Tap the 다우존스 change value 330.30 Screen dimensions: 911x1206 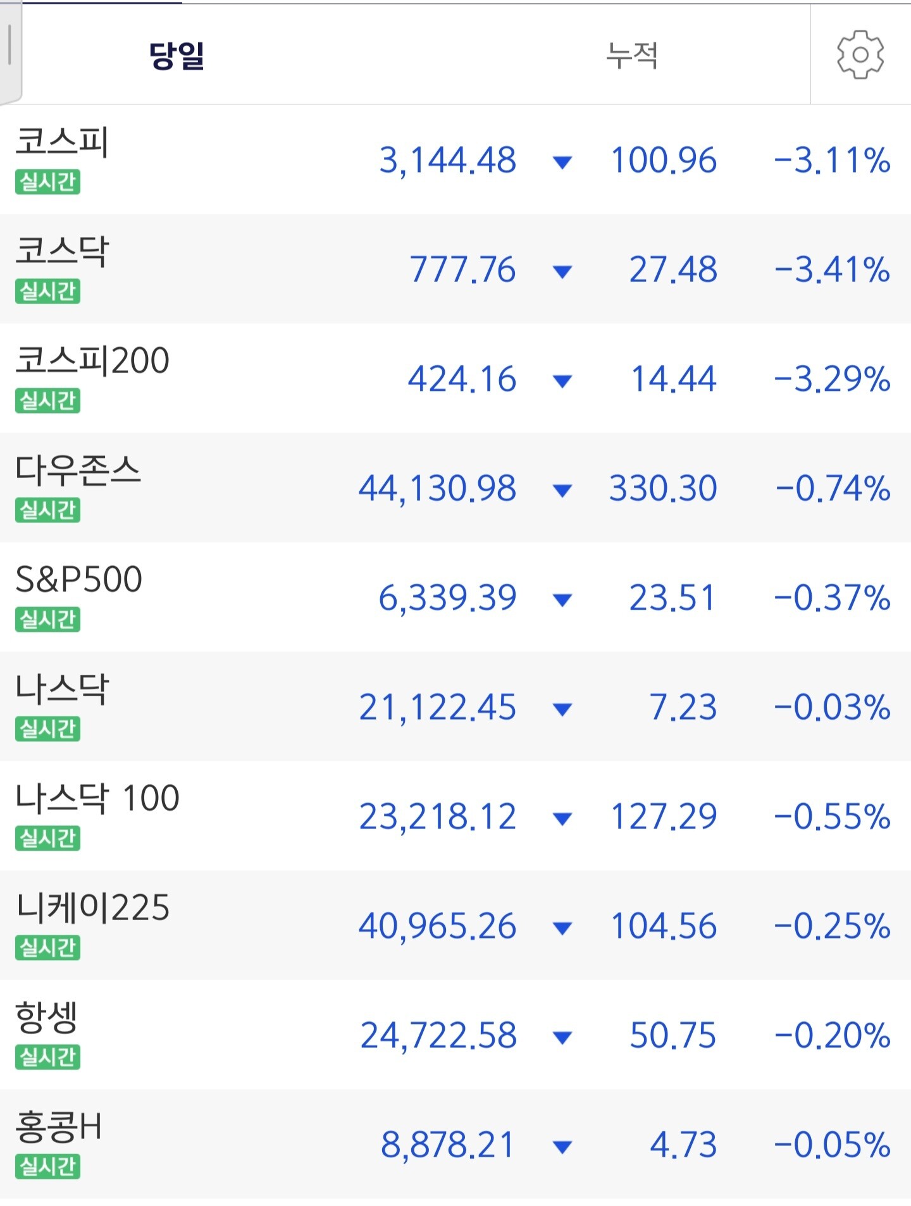coord(663,488)
